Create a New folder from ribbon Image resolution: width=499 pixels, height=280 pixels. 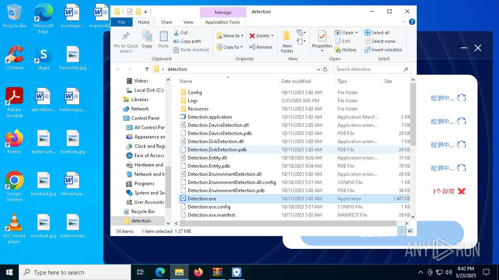coord(287,42)
